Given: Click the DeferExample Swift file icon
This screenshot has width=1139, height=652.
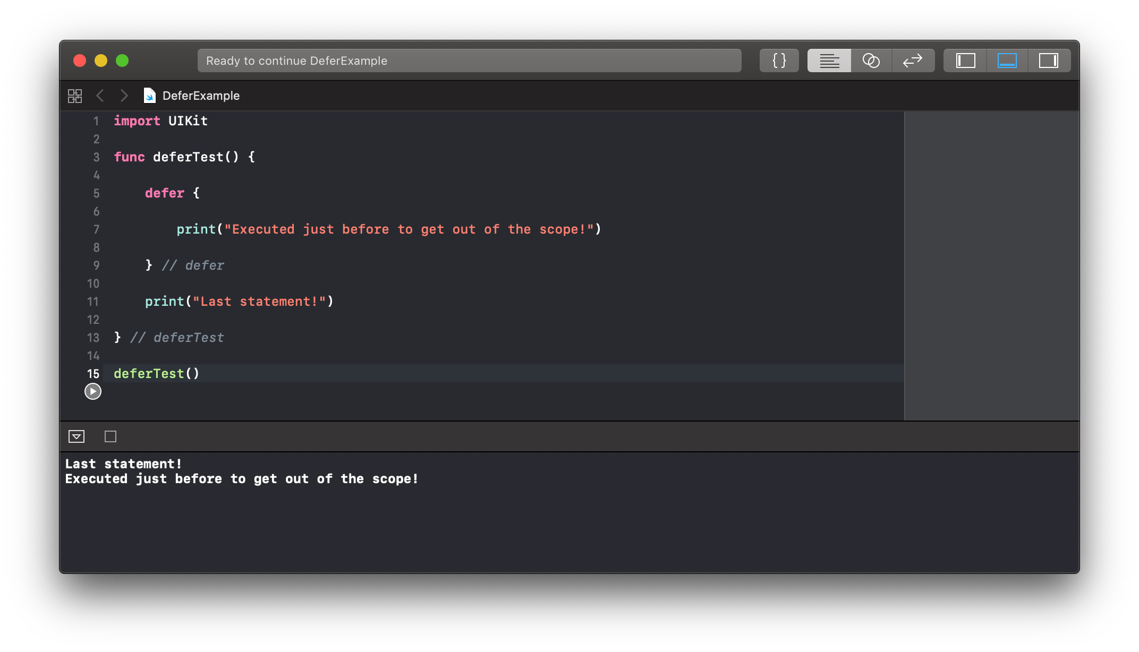Looking at the screenshot, I should [150, 96].
